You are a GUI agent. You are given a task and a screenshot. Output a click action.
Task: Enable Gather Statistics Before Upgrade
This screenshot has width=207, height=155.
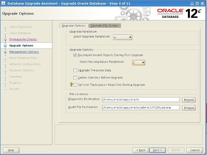[x=75, y=77]
